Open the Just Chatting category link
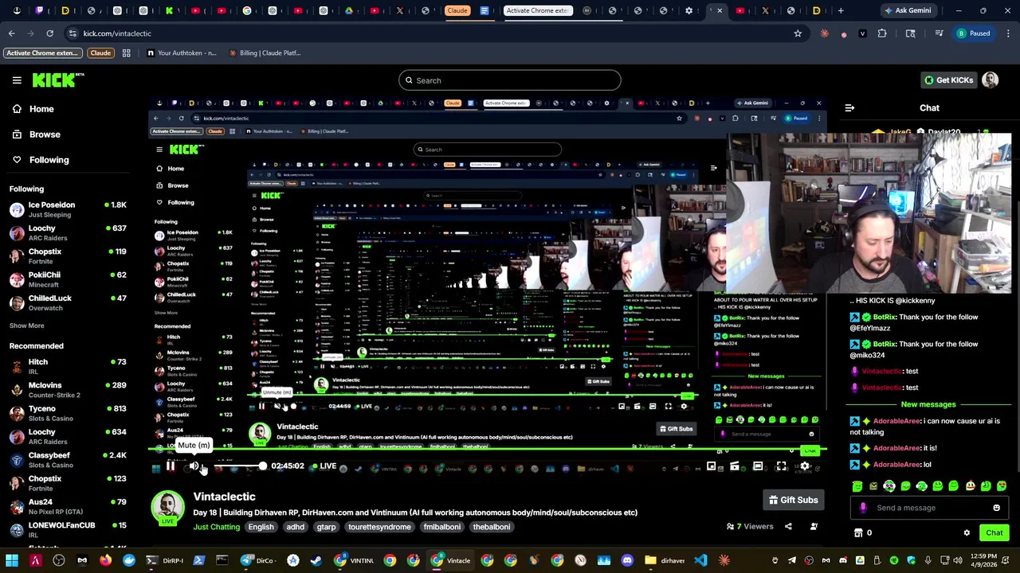1020x573 pixels. coord(216,527)
